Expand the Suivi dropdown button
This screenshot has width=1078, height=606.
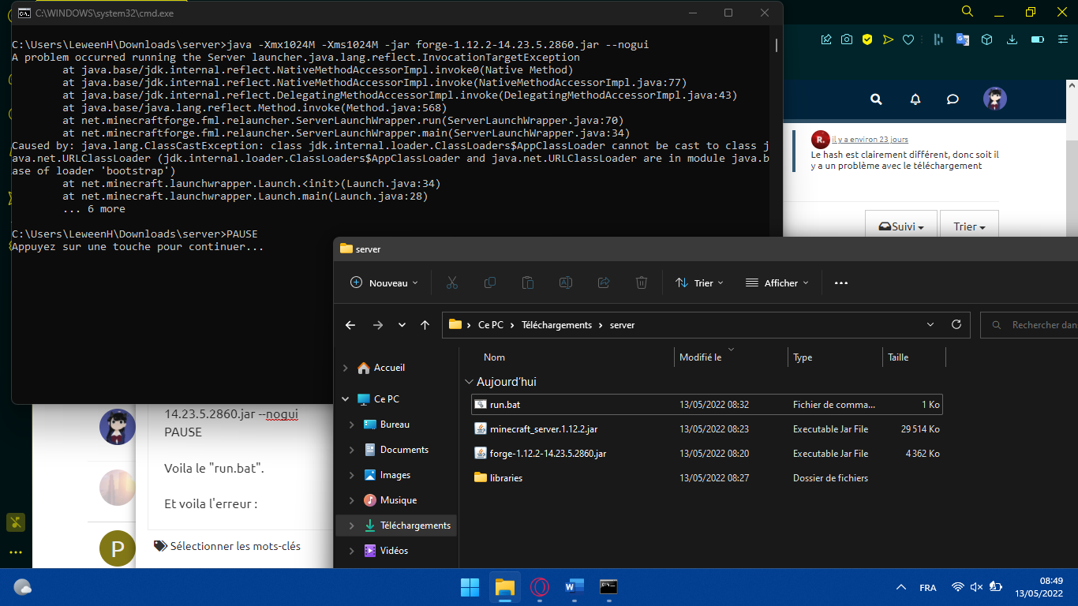click(900, 226)
